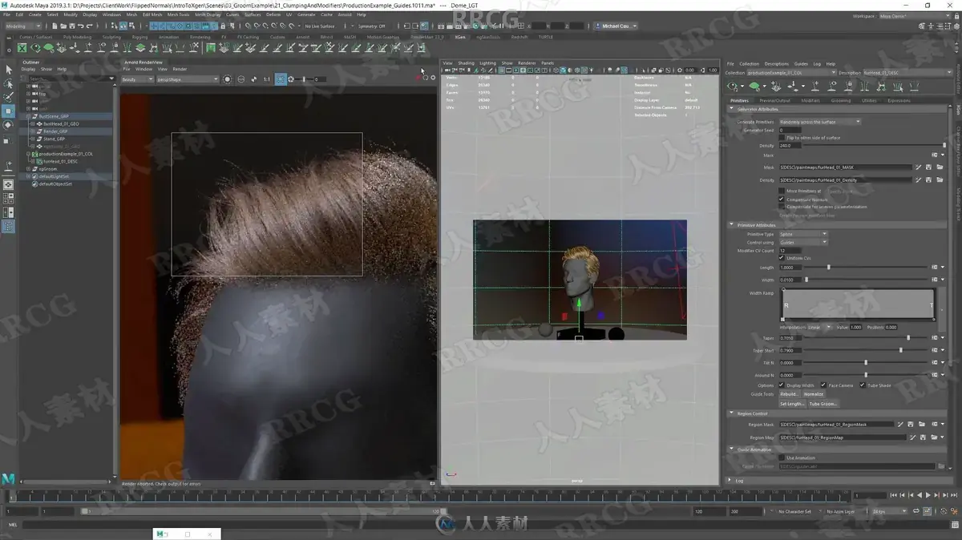Click the crop region icon in Arnold RenderView
This screenshot has height=540, width=962.
click(x=281, y=79)
